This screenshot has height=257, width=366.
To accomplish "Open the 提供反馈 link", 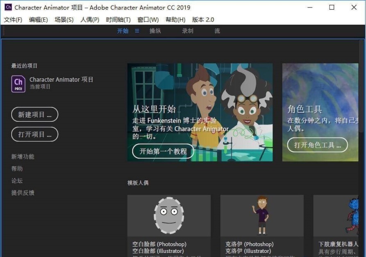I will click(x=23, y=193).
